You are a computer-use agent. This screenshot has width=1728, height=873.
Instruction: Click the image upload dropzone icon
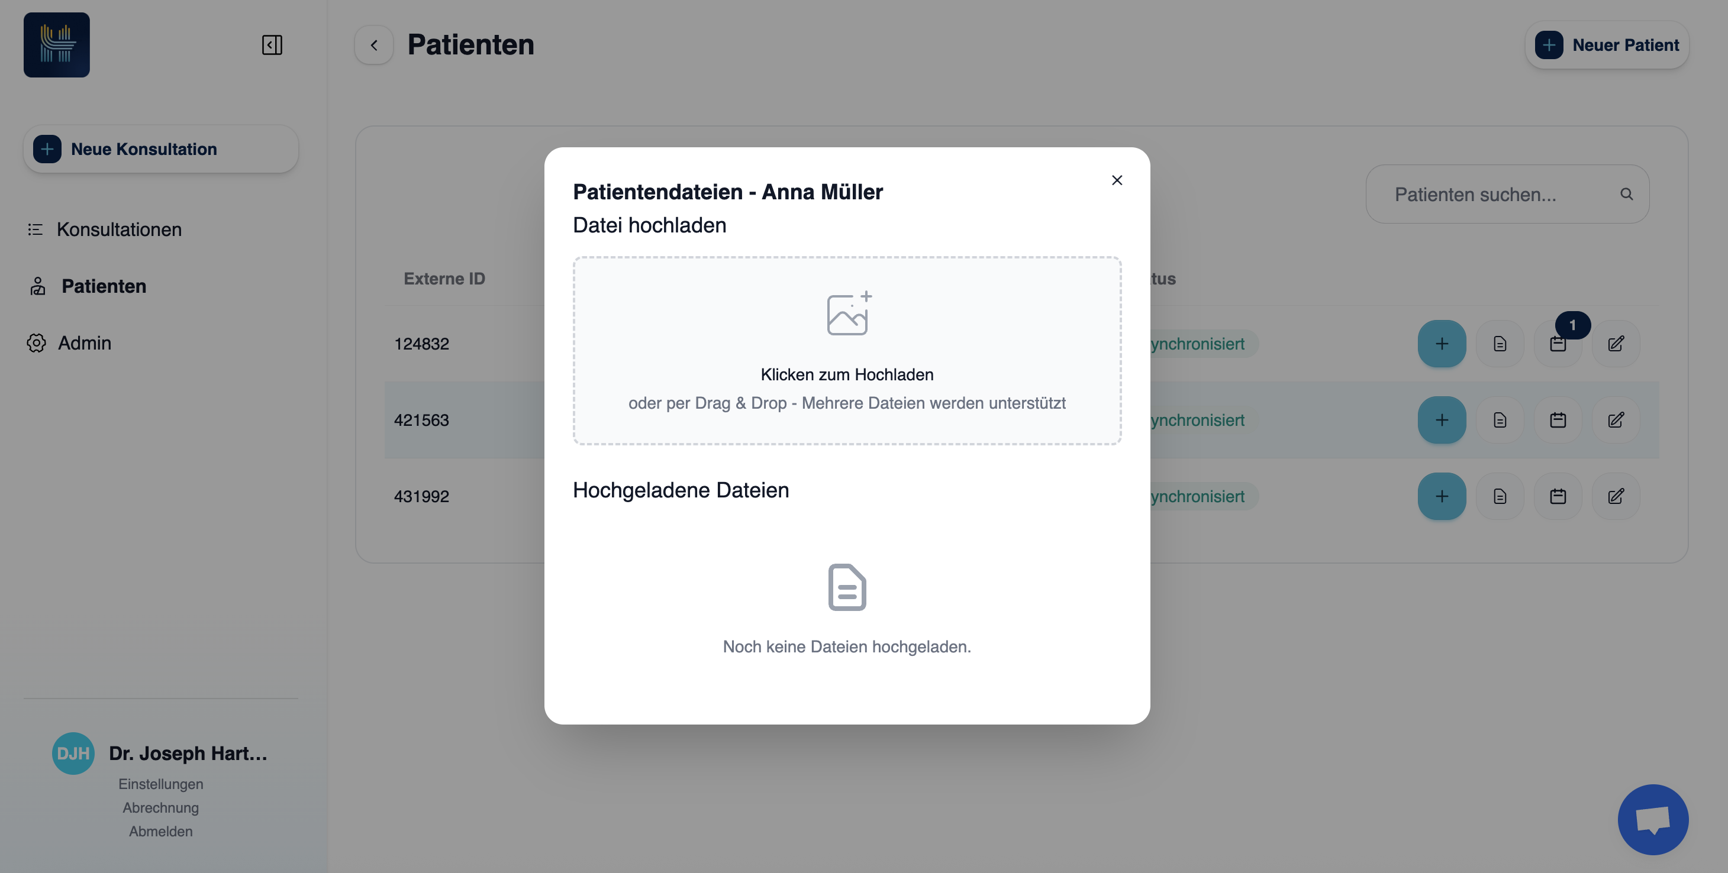(847, 313)
